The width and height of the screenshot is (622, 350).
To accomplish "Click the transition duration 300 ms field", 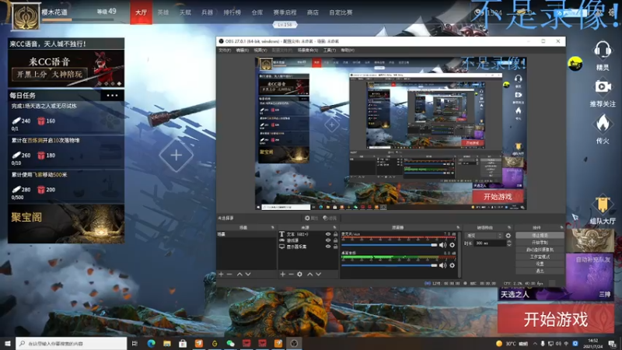I will 490,243.
